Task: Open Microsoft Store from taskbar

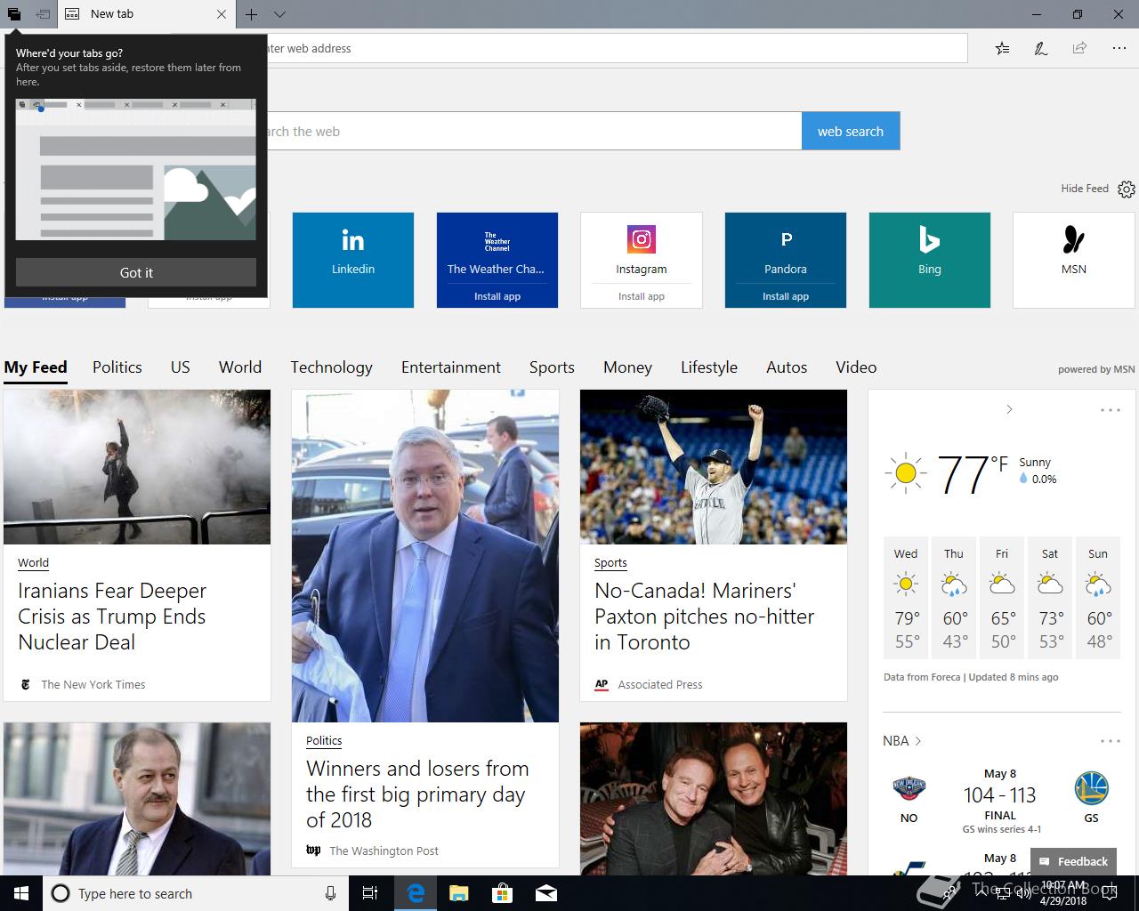Action: click(503, 893)
